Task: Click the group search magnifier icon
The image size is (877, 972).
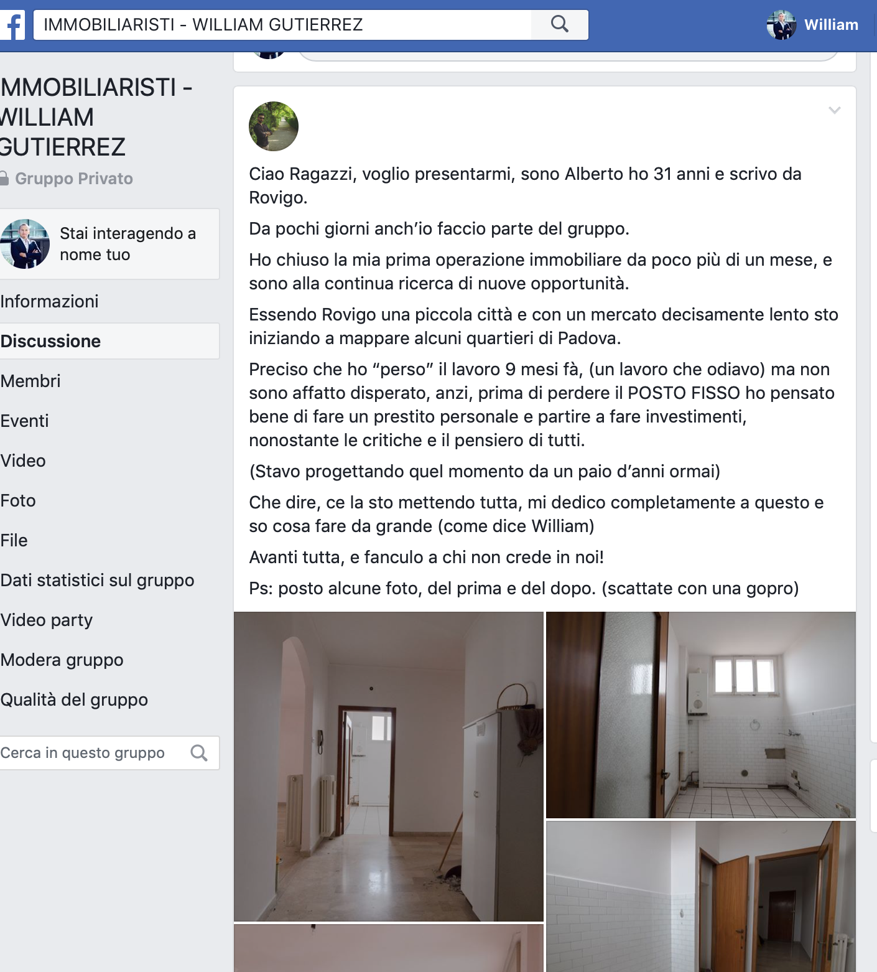Action: [199, 753]
